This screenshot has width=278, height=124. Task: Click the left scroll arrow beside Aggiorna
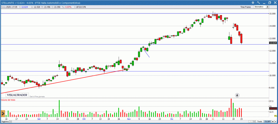[10, 122]
